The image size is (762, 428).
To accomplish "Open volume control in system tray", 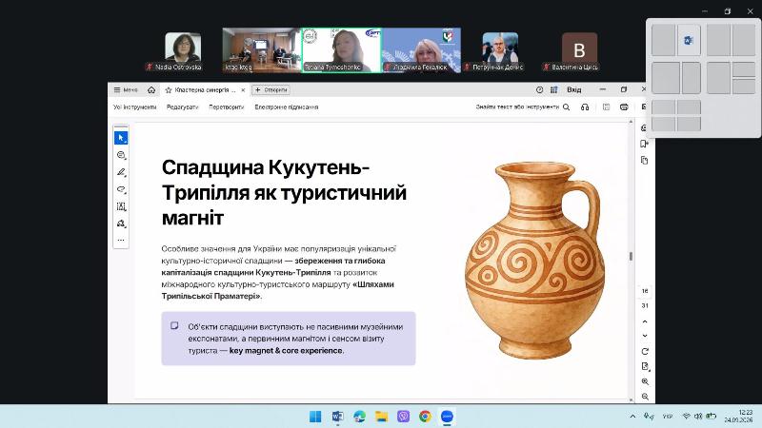I will 698,417.
